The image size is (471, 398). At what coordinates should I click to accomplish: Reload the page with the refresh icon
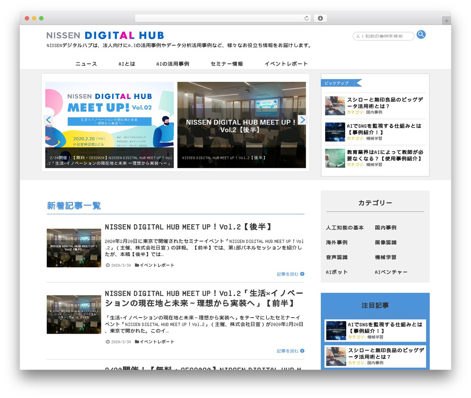[x=307, y=18]
